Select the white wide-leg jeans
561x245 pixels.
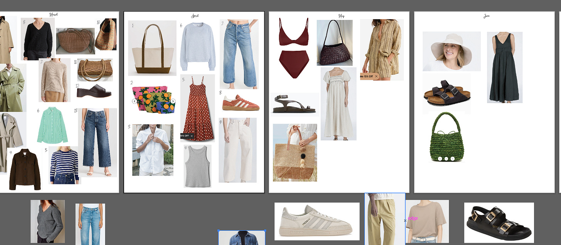point(238,150)
